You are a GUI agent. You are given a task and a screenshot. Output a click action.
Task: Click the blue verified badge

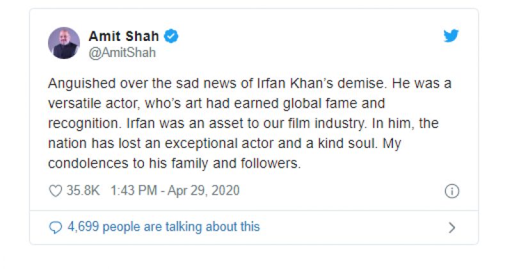(172, 37)
